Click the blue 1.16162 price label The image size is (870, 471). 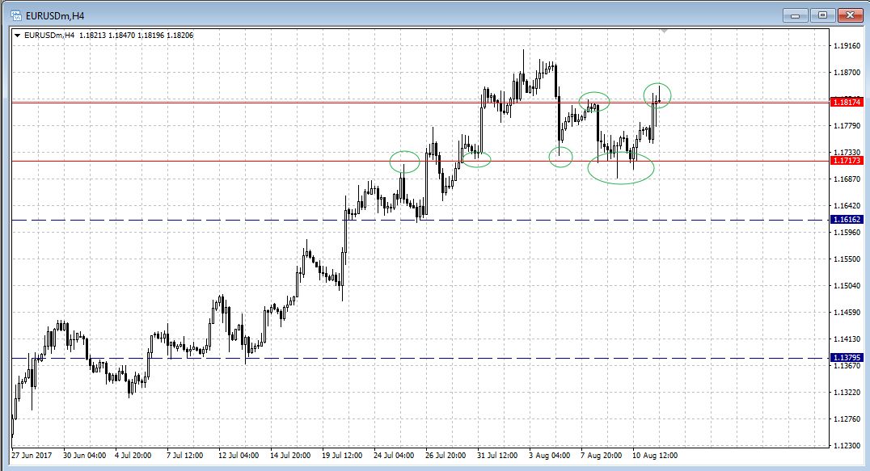847,220
